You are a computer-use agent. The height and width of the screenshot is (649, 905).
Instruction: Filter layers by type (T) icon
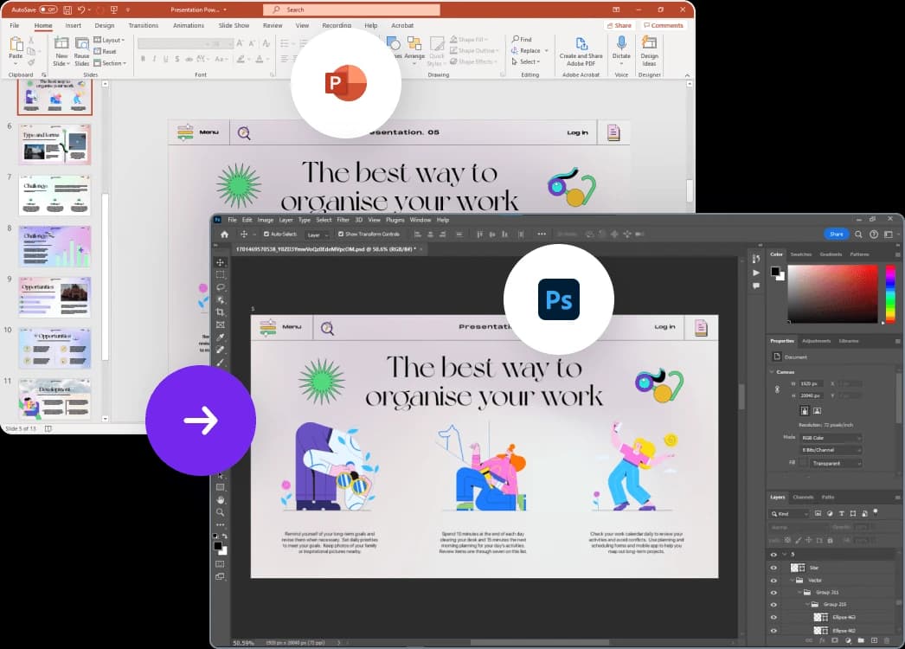[842, 513]
